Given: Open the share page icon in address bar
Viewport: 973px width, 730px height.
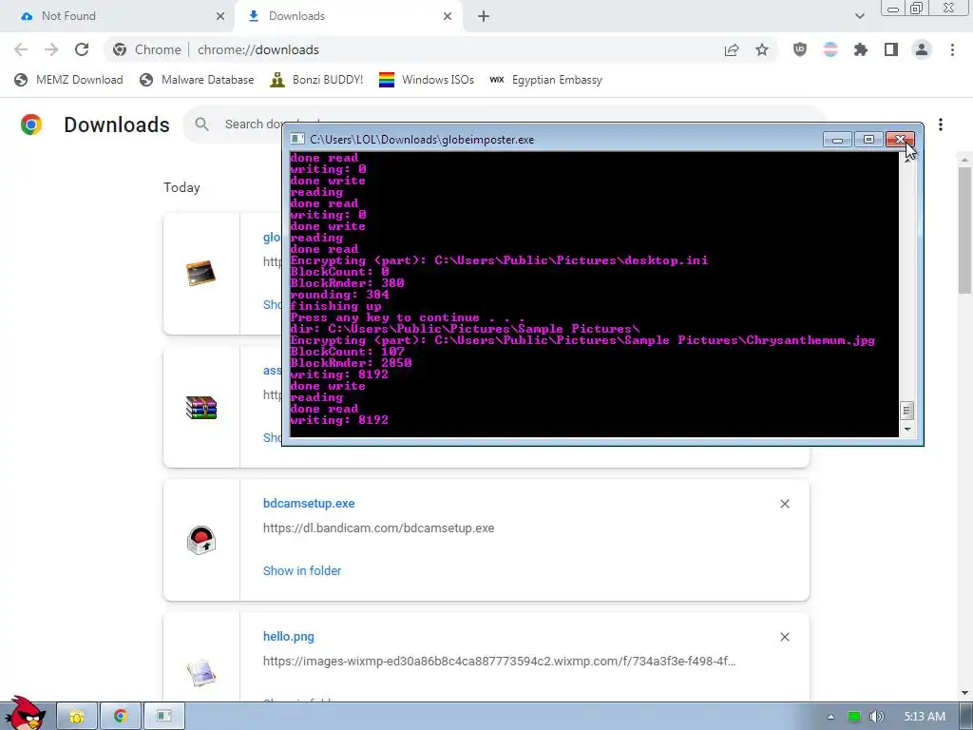Looking at the screenshot, I should click(732, 49).
